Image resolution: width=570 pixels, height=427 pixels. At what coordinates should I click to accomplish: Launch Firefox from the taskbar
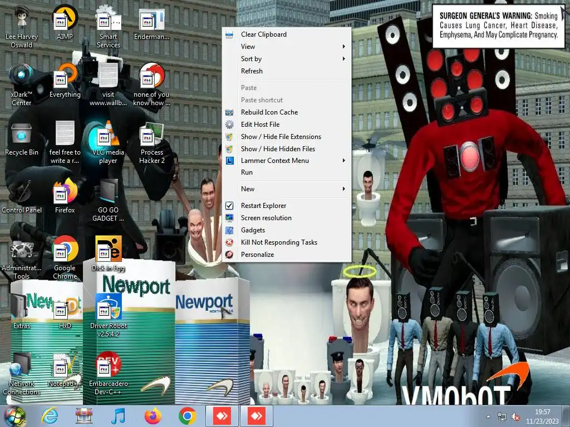(x=153, y=416)
